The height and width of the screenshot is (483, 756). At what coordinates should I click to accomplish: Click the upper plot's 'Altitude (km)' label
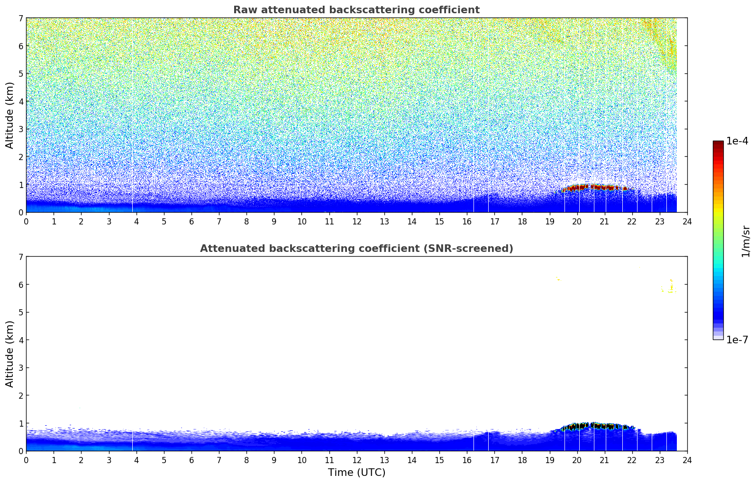10,115
